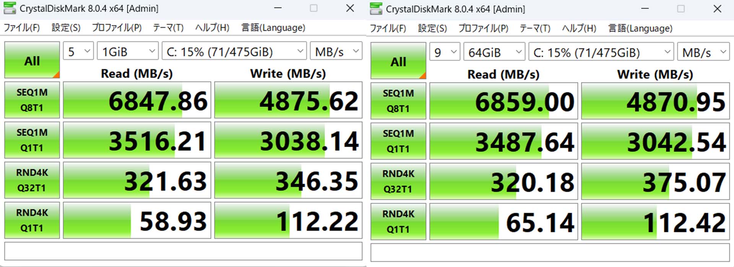Click read result 321.63
This screenshot has height=267, width=734.
pyautogui.click(x=137, y=180)
